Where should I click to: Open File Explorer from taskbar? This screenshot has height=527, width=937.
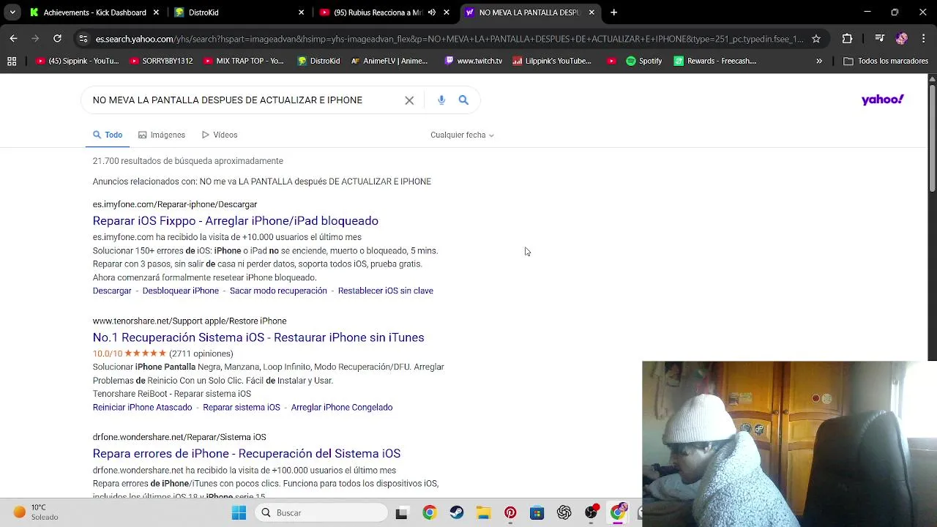pyautogui.click(x=483, y=512)
